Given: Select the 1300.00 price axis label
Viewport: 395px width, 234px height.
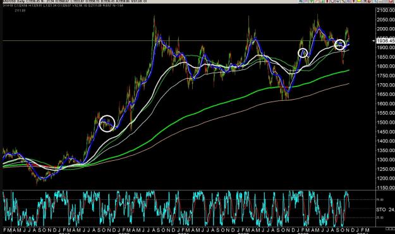Looking at the screenshot, I should pyautogui.click(x=386, y=160).
